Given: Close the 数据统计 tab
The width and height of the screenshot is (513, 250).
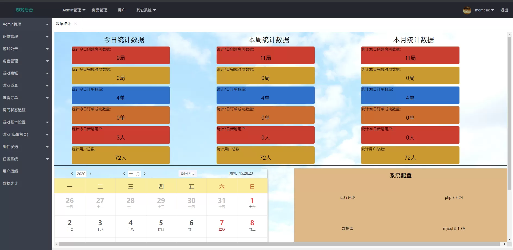Looking at the screenshot, I should (75, 24).
